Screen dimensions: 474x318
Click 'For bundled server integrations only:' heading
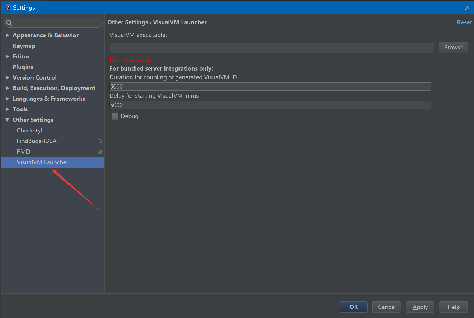click(x=161, y=68)
